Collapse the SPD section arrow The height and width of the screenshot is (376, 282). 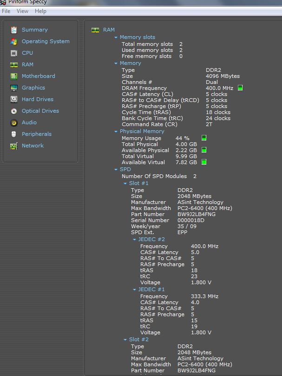click(116, 170)
